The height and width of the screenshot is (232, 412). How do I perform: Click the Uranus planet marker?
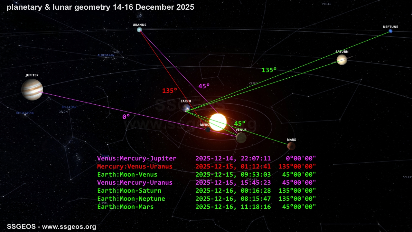pyautogui.click(x=139, y=29)
